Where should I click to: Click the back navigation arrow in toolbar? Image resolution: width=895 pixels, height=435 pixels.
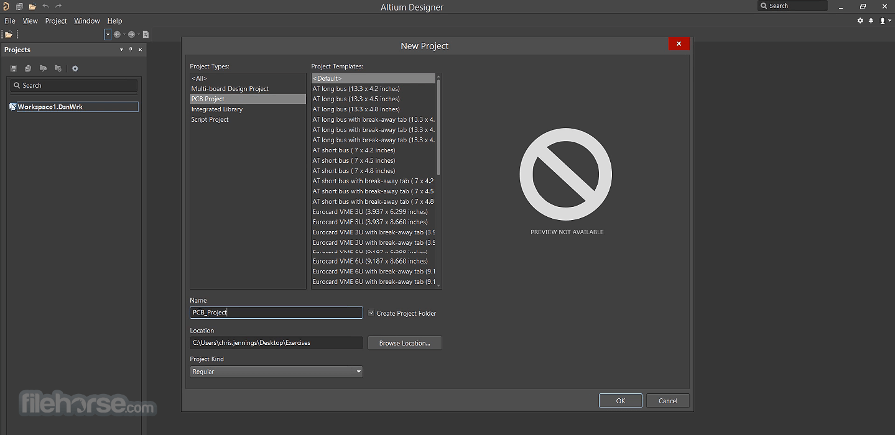(x=117, y=35)
